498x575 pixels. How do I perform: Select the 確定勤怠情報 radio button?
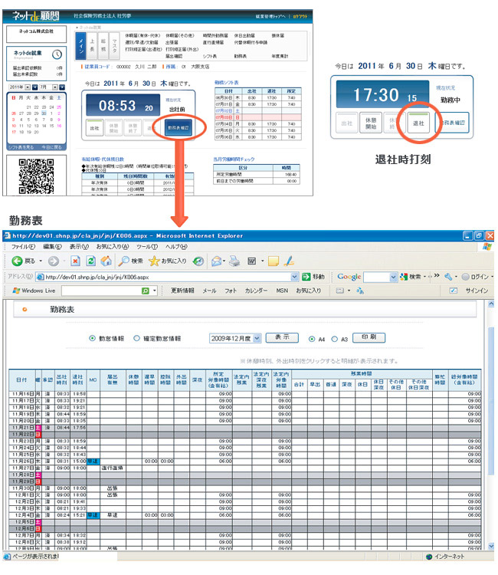136,338
